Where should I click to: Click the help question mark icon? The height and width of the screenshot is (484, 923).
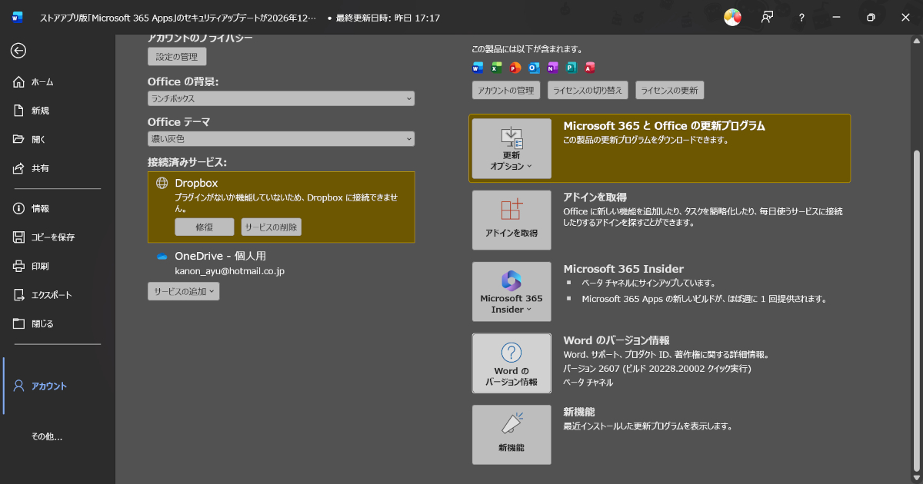[x=801, y=17]
